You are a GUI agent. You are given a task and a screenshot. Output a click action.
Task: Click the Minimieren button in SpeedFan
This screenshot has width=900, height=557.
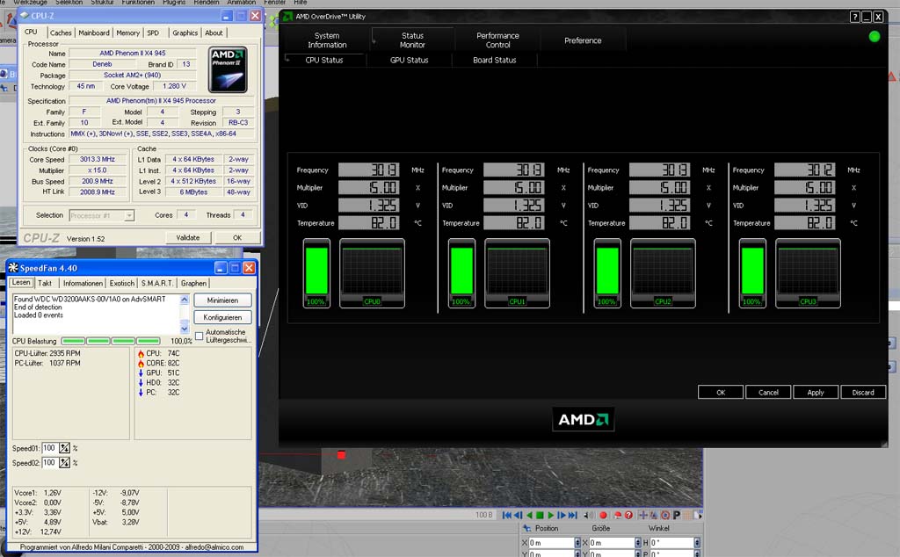222,300
